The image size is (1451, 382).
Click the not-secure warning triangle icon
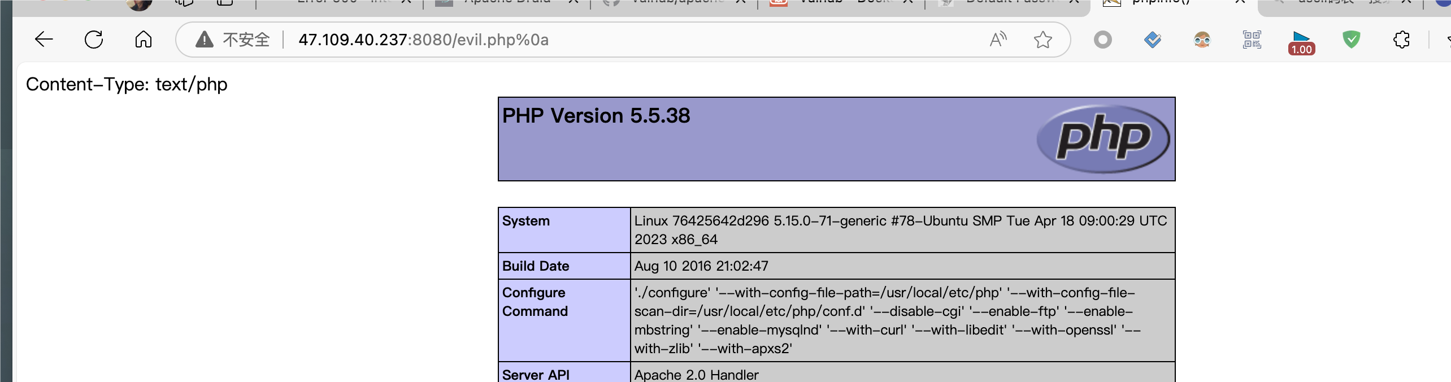[204, 40]
